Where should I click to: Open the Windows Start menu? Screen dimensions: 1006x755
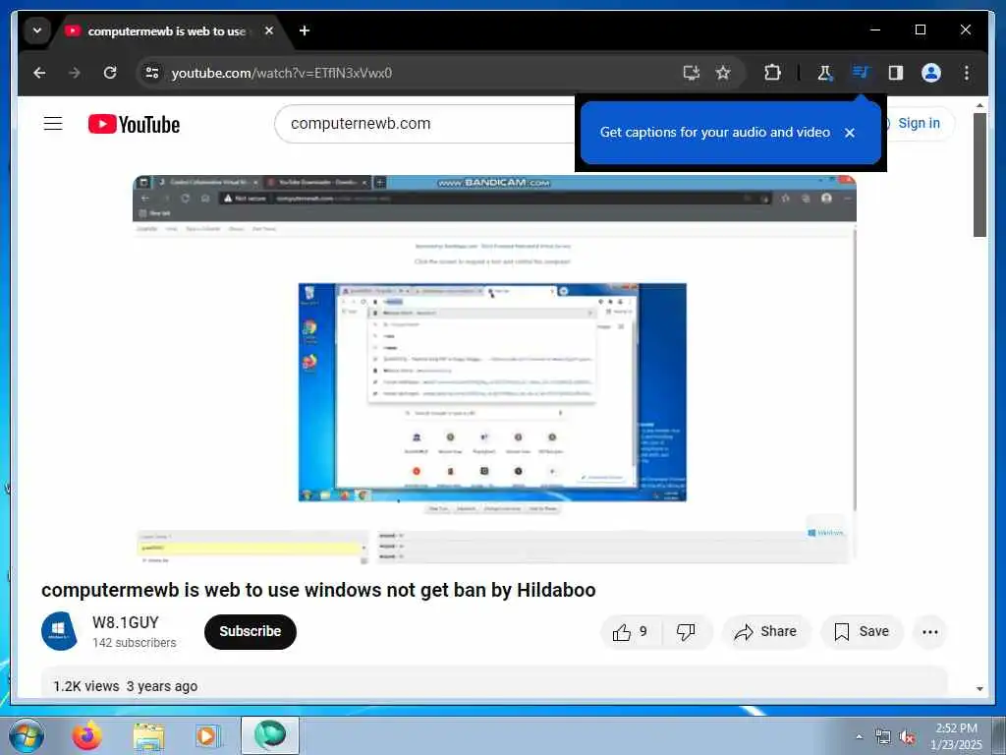coord(27,735)
